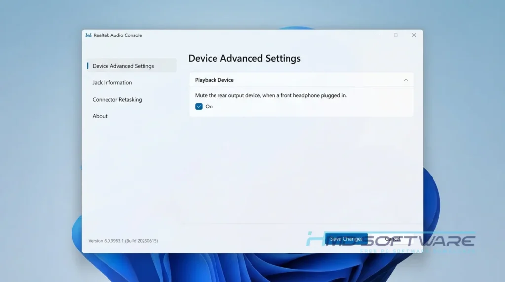Maximize the Realtek Audio Console window
This screenshot has height=282, width=505.
396,35
